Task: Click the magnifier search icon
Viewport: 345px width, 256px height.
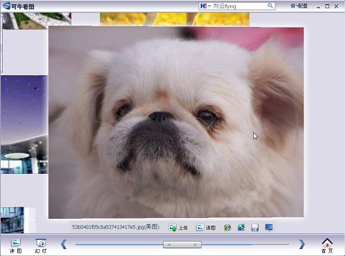Action: click(270, 6)
